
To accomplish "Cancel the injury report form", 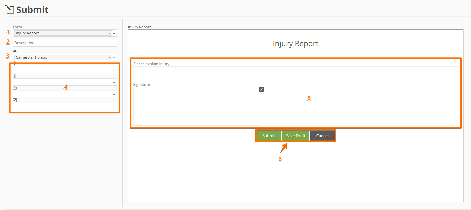I will 322,136.
